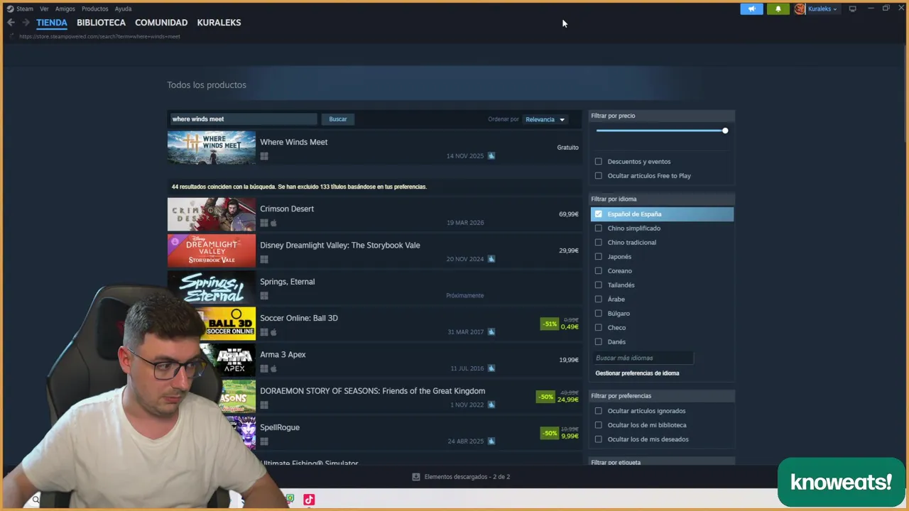The width and height of the screenshot is (909, 511).
Task: Click the price filter slider handle
Action: coord(725,131)
